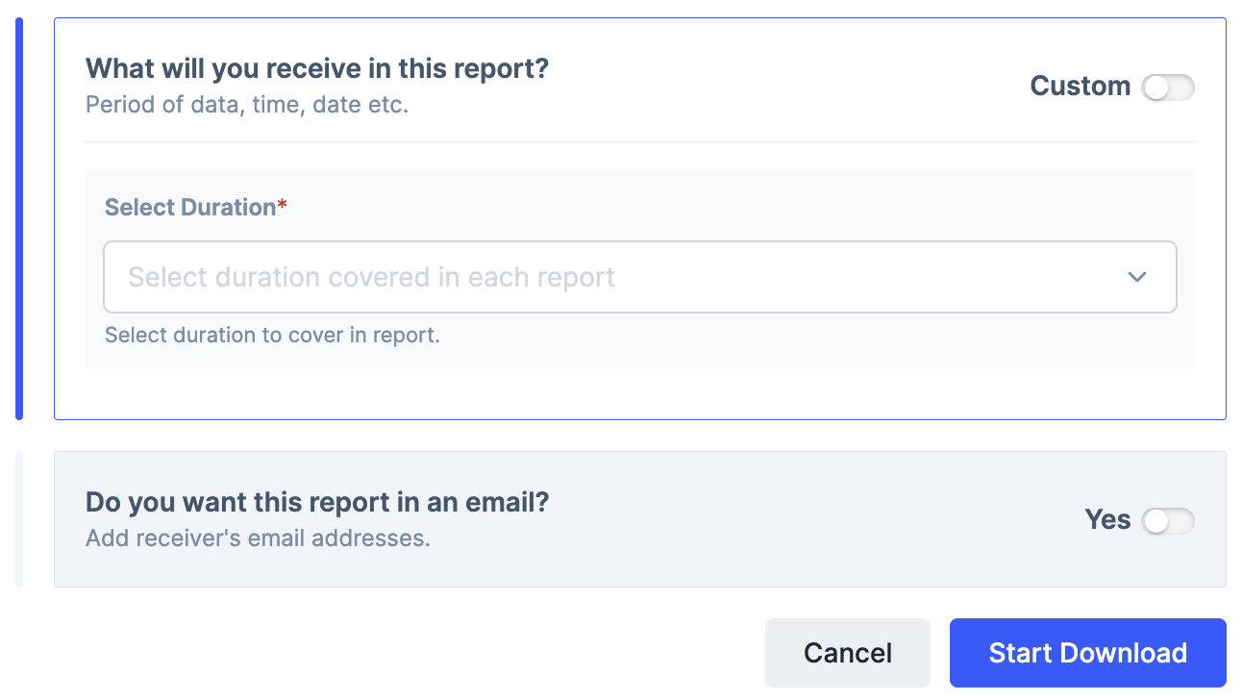Click the "Do you want this report" heading
This screenshot has height=700, width=1242.
tap(316, 502)
